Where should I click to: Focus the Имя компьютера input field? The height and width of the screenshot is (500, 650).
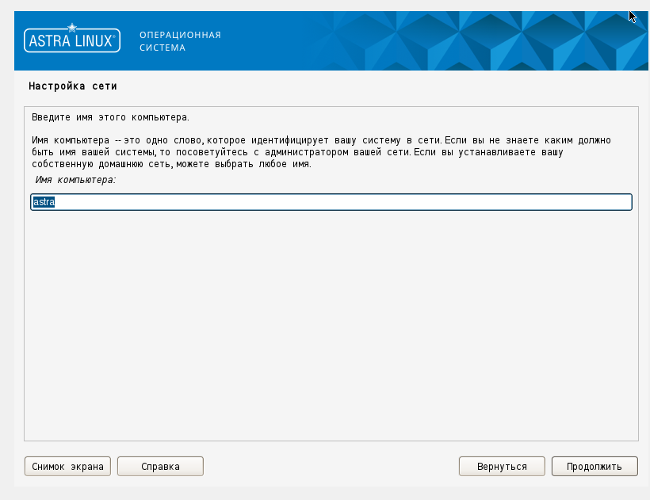(331, 202)
